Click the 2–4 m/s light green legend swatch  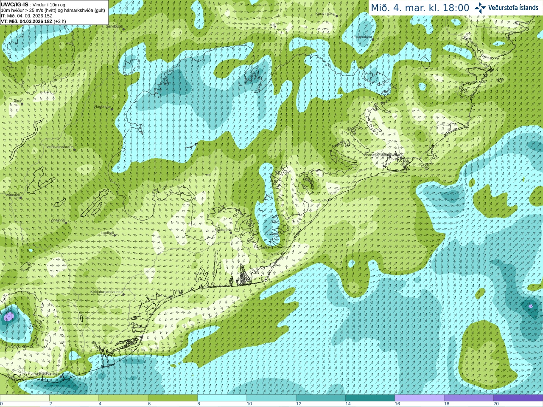point(74,398)
